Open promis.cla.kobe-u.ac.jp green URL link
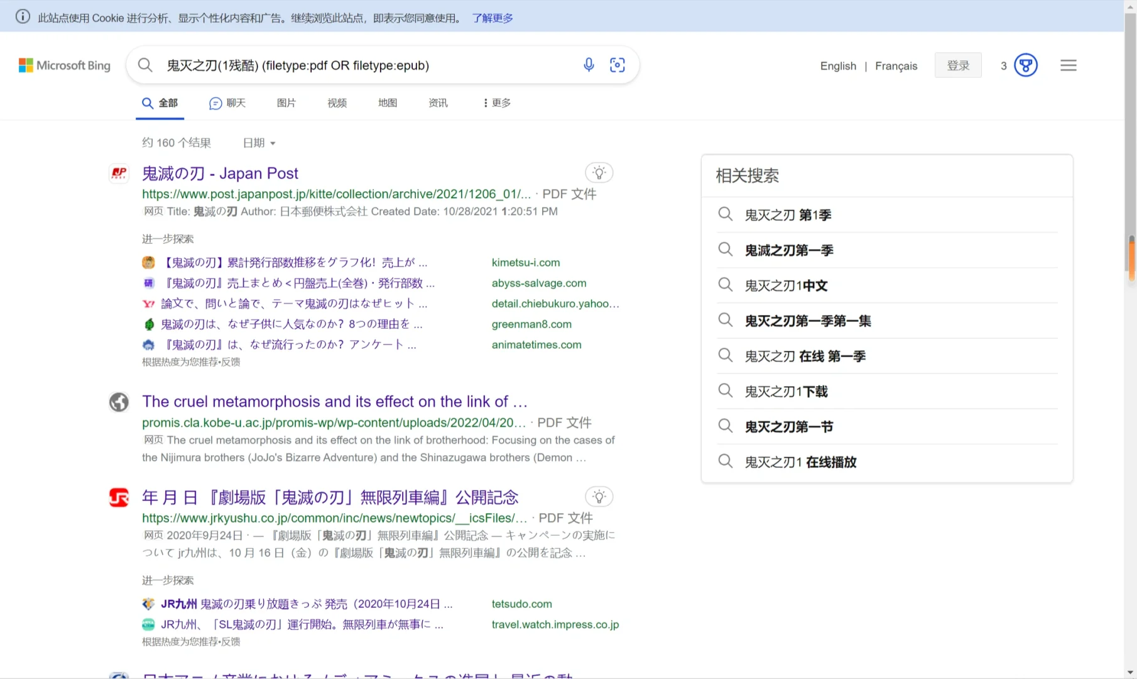This screenshot has width=1137, height=679. (334, 422)
